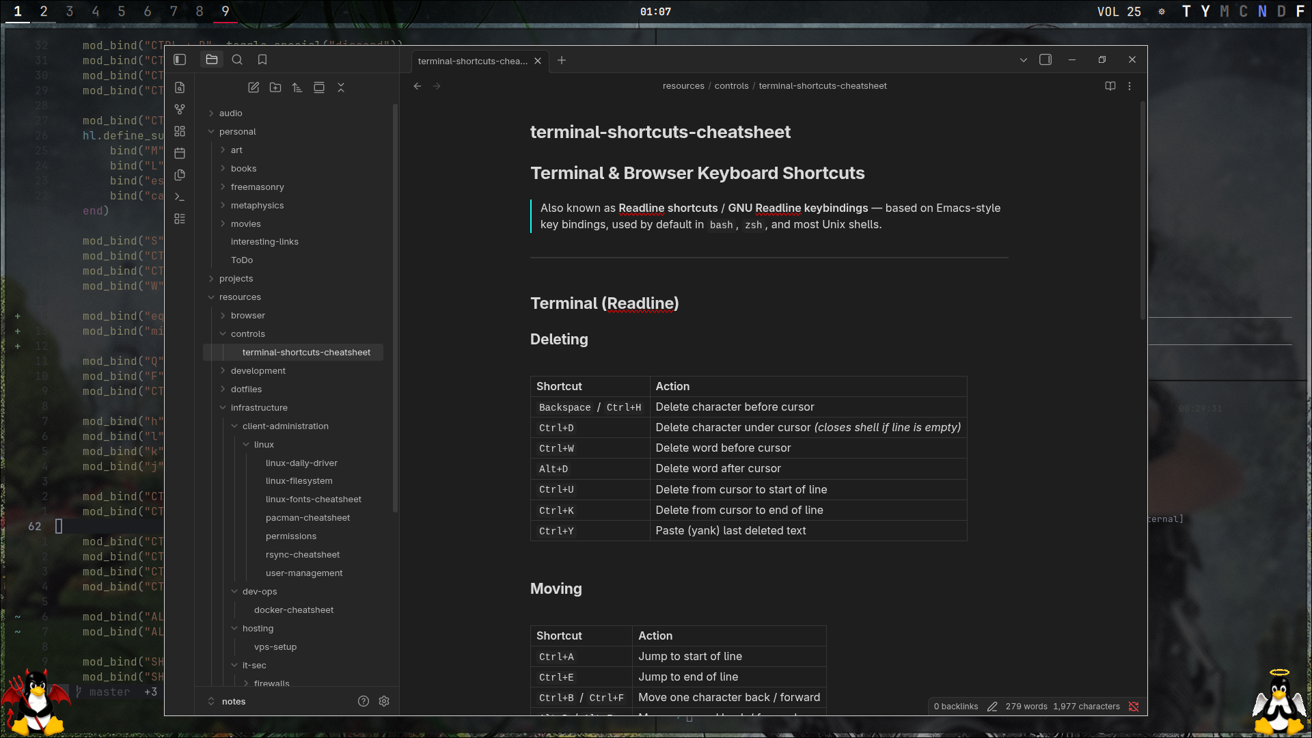Toggle the left sidebar collapse icon
Image resolution: width=1312 pixels, height=738 pixels.
tap(180, 60)
